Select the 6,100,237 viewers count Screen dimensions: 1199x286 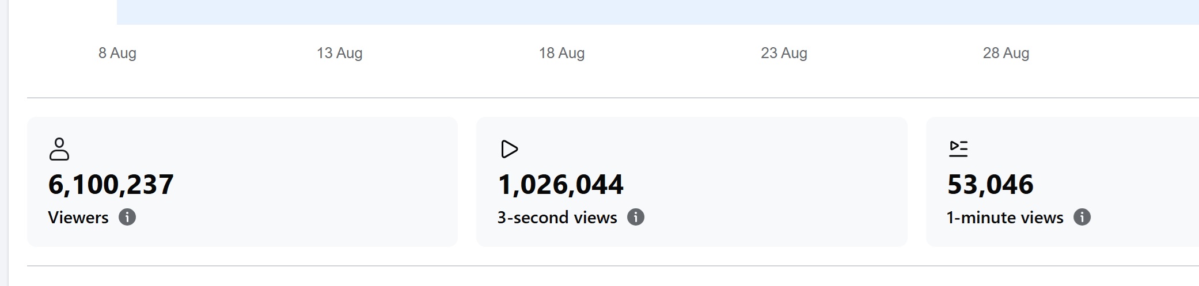tap(111, 185)
